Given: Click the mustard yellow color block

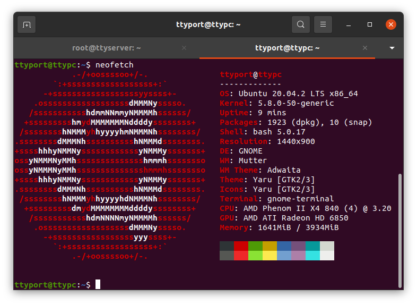Looking at the screenshot, I should pyautogui.click(x=270, y=246).
